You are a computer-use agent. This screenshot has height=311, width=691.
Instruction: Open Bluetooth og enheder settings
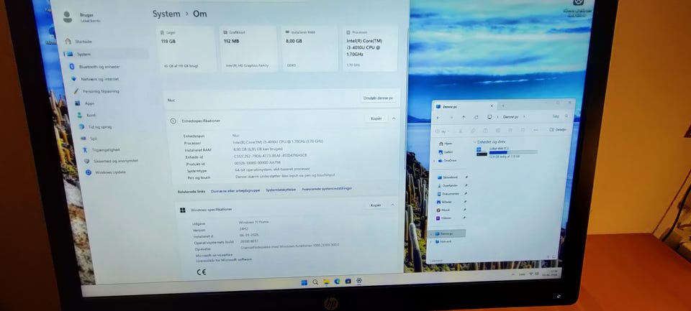95,67
